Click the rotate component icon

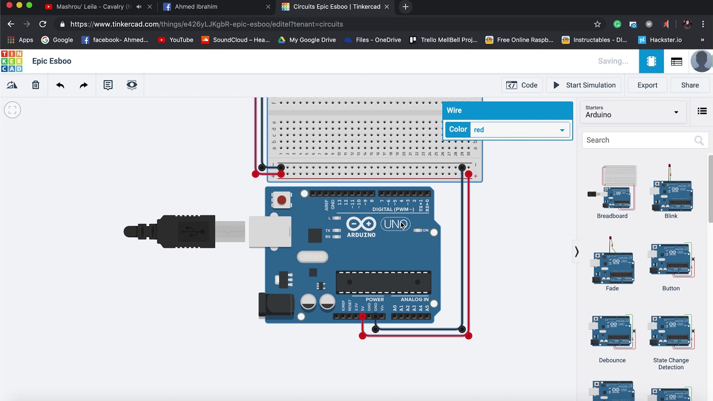(12, 85)
